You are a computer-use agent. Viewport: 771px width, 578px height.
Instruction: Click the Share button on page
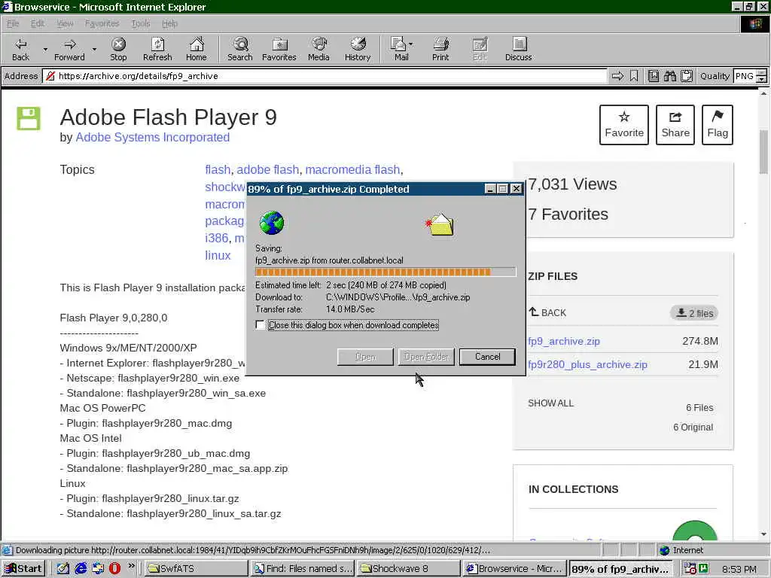(x=675, y=125)
